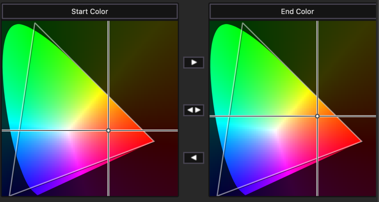Click the bottom-left blue vertex of End Color triangle
Viewport: 379px width, 202px height.
point(217,195)
